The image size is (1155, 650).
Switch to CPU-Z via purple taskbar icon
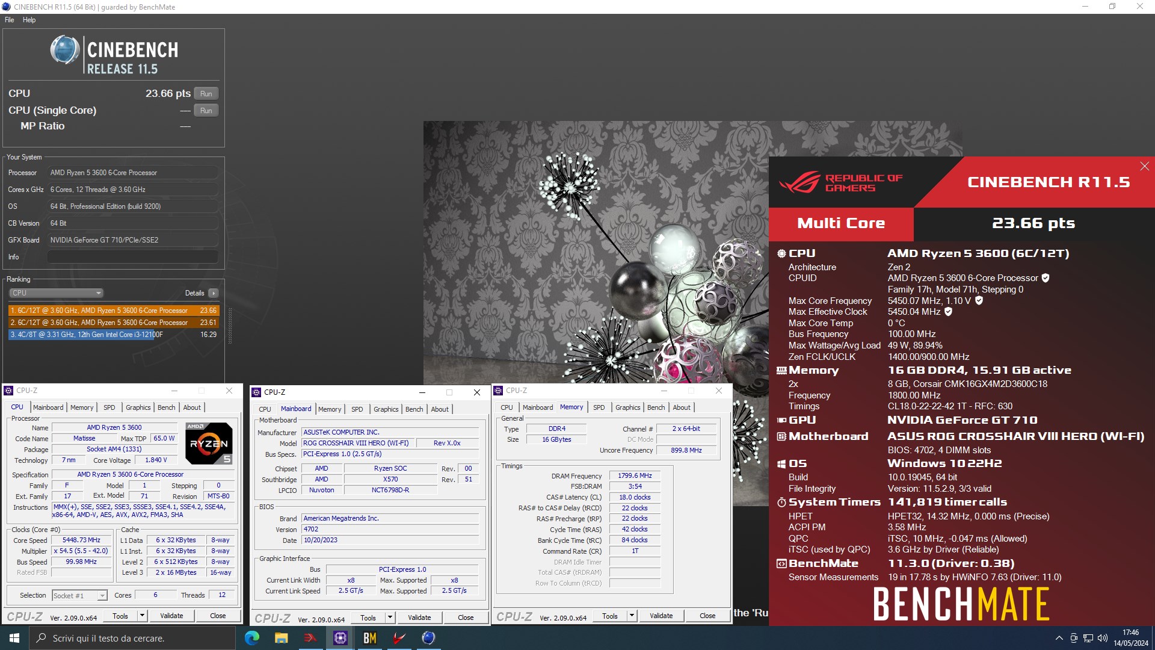point(340,638)
